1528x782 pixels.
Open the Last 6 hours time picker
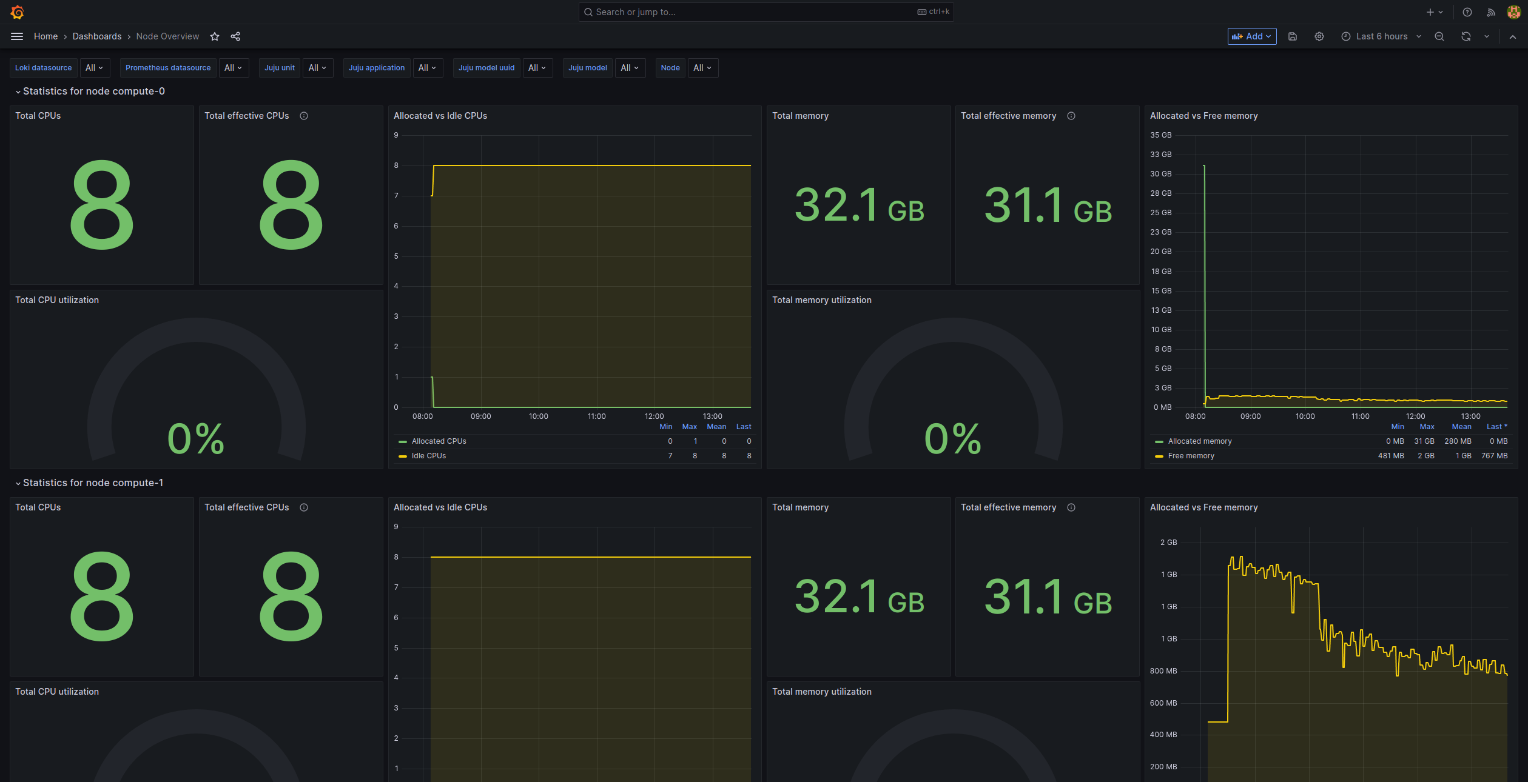coord(1381,36)
